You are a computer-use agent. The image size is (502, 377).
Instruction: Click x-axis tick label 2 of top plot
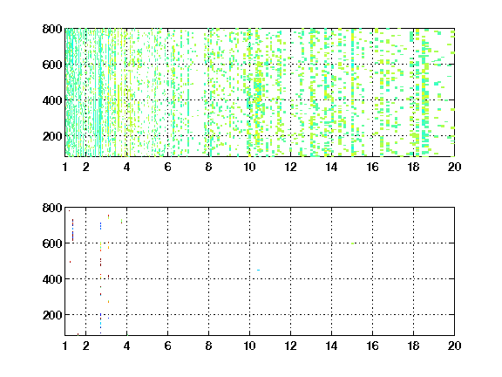pos(85,167)
